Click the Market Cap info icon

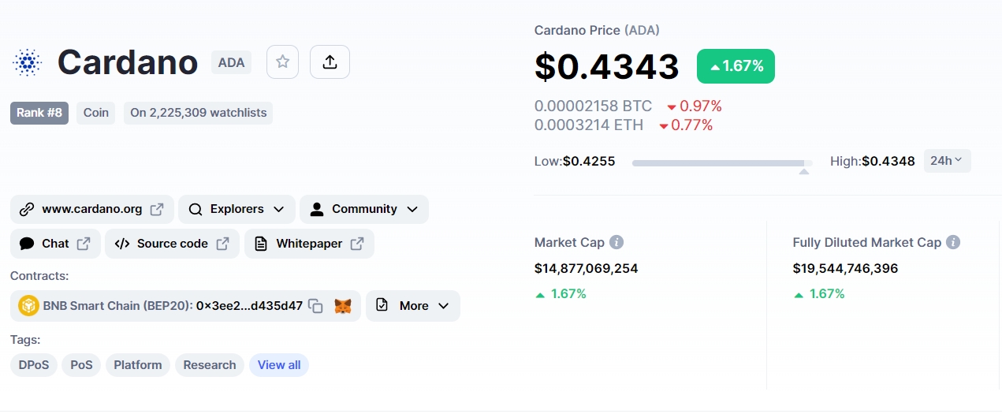pos(616,243)
